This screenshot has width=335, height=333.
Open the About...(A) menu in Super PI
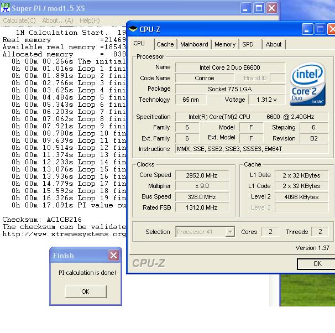click(x=57, y=20)
